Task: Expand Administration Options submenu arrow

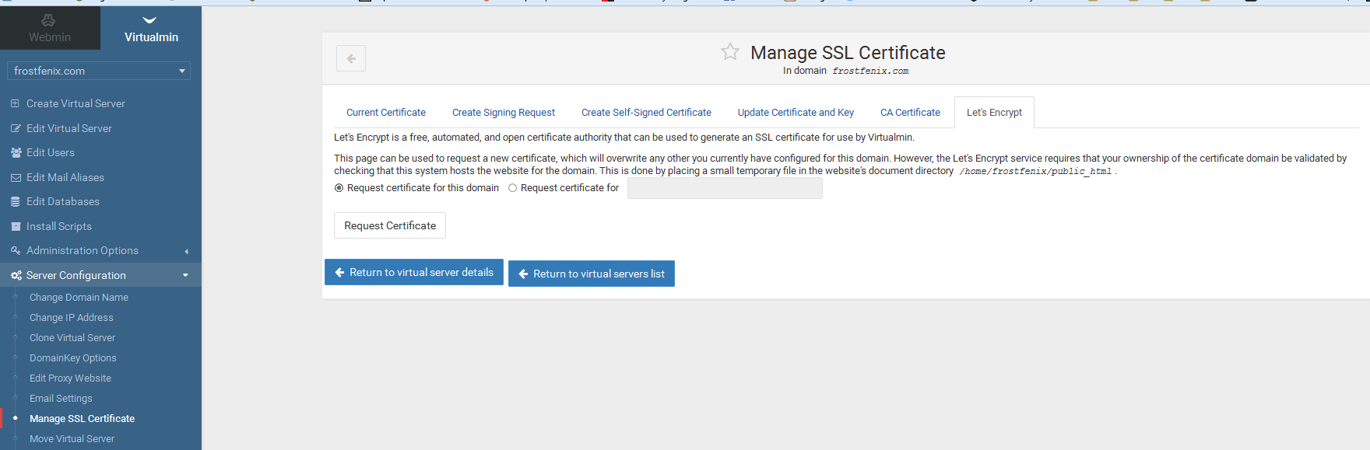Action: point(186,251)
